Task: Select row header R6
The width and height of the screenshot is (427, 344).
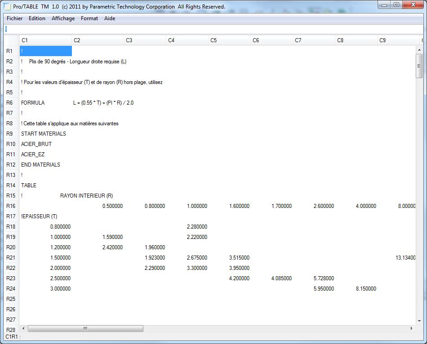Action: click(x=11, y=102)
